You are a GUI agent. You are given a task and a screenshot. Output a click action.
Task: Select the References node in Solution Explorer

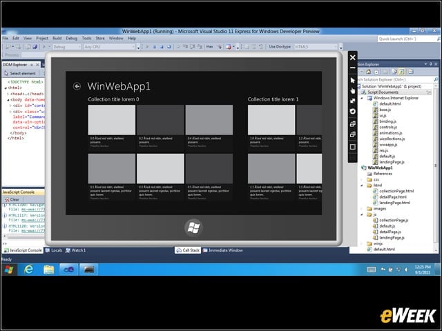point(383,174)
